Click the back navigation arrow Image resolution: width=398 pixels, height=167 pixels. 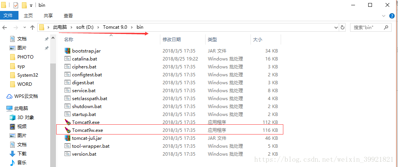[5, 28]
